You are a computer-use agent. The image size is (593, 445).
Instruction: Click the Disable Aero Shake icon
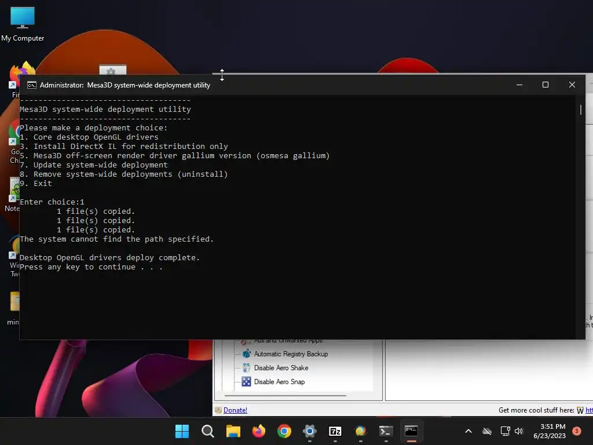(x=247, y=367)
